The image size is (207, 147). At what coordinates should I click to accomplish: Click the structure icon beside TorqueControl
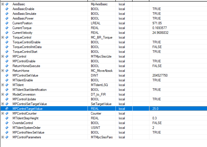[x=7, y=37]
